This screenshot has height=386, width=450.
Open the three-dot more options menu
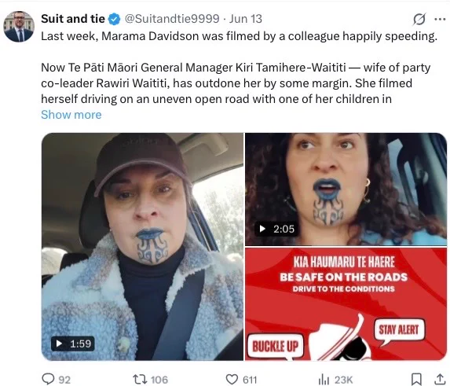point(440,20)
